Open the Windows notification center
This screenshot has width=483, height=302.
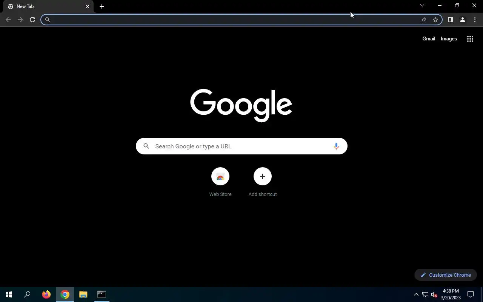click(x=471, y=294)
